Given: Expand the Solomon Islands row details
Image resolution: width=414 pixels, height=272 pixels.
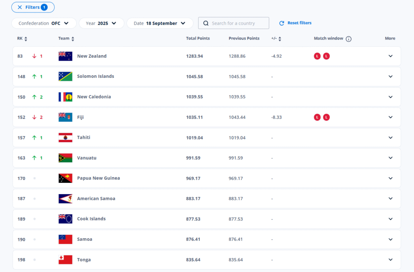Looking at the screenshot, I should 390,77.
